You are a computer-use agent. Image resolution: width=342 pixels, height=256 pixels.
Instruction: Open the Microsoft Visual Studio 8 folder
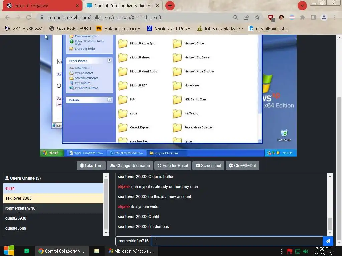click(x=193, y=71)
